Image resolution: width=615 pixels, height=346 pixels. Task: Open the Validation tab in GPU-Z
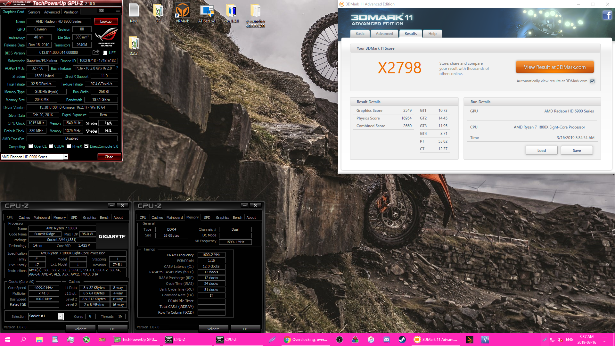(x=71, y=12)
